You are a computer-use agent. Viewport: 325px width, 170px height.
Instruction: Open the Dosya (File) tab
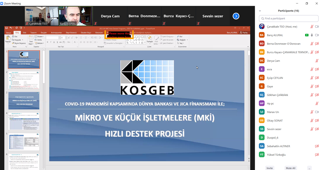click(8, 33)
